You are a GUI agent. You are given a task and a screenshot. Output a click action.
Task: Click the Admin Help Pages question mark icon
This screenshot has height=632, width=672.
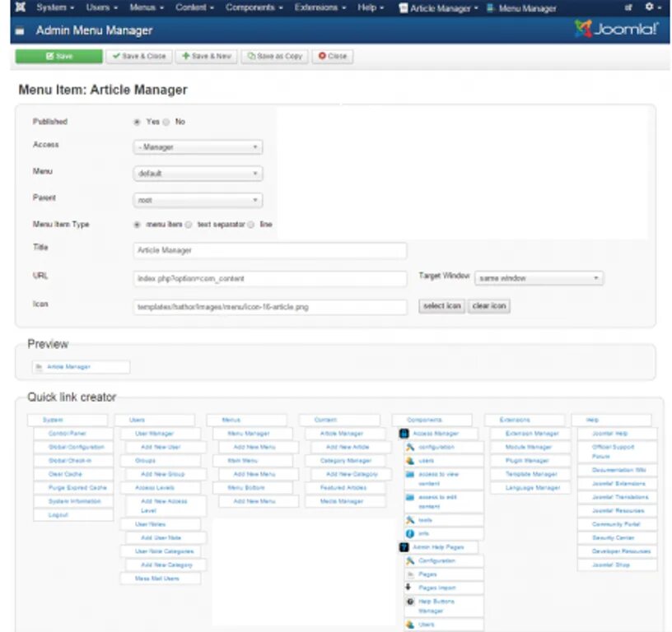[404, 547]
